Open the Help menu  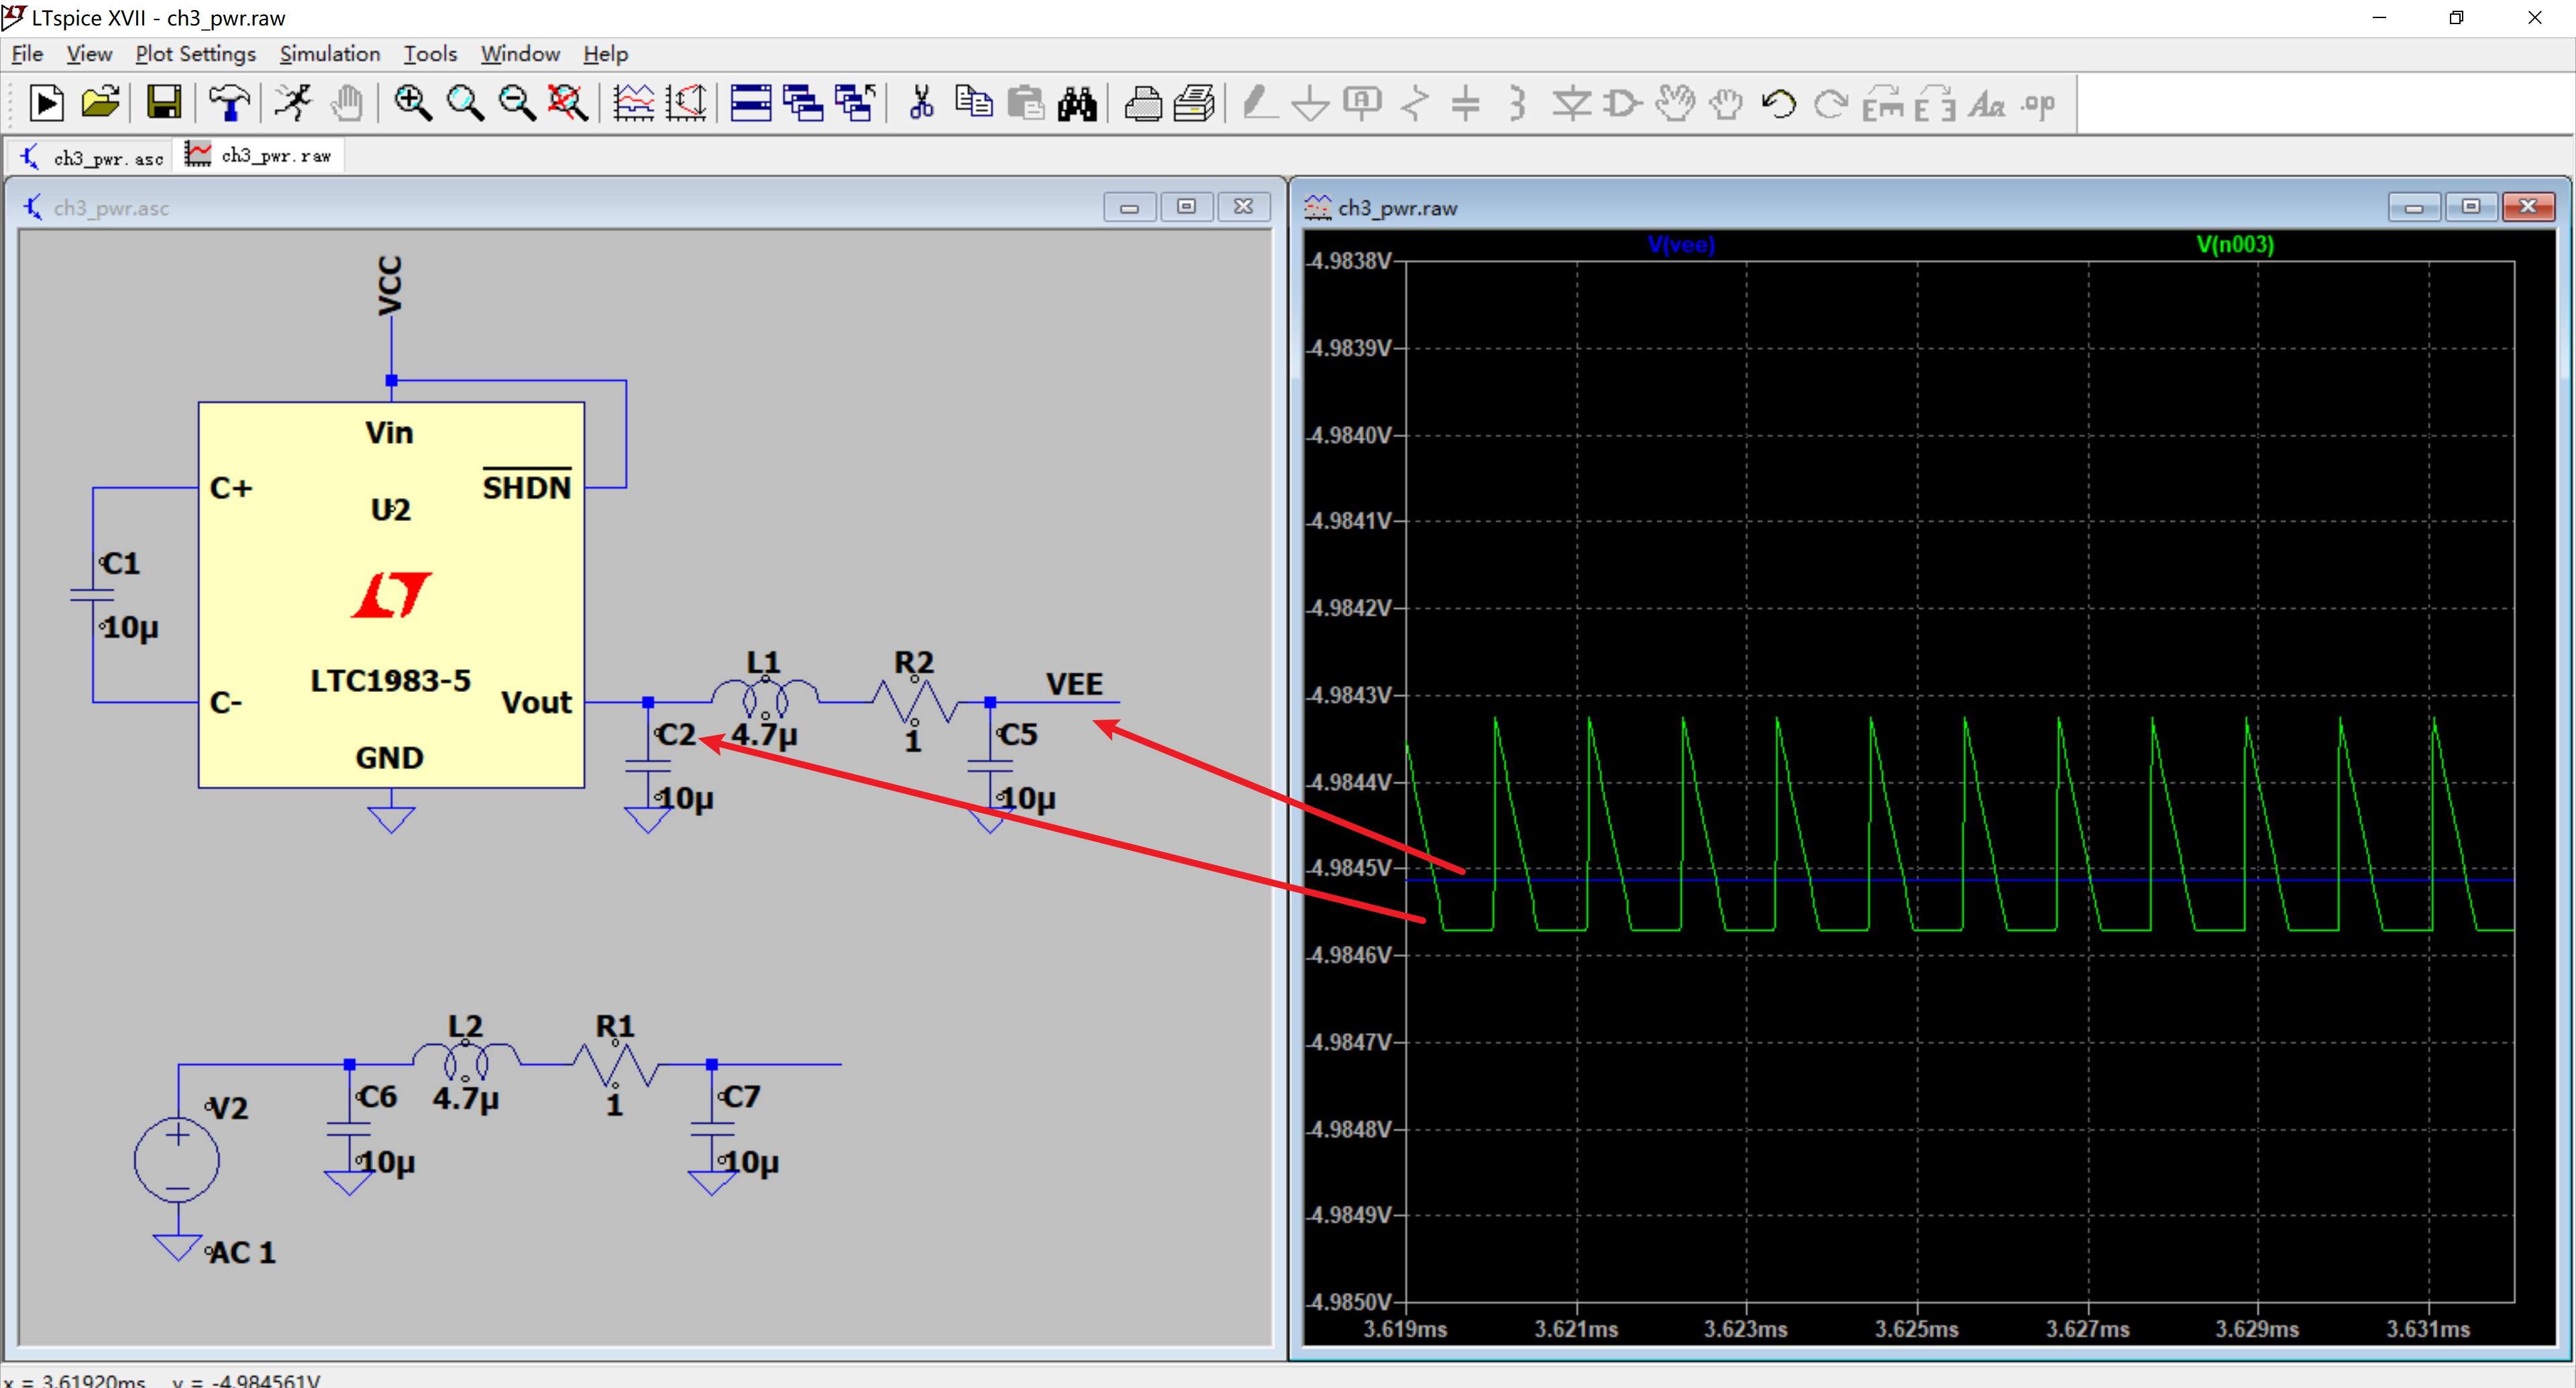click(605, 54)
